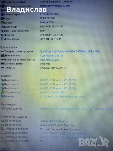This screenshot has height=151, width=113.
Task: Click the Звуков адаптер label
Action: click(x=13, y=109)
